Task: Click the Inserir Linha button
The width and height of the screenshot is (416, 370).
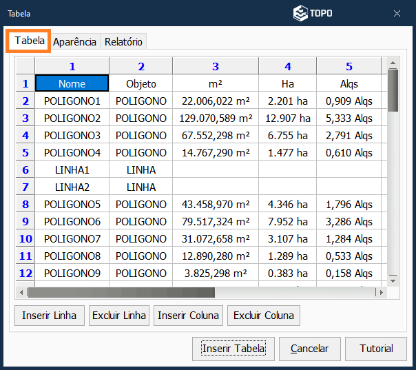Action: (50, 316)
